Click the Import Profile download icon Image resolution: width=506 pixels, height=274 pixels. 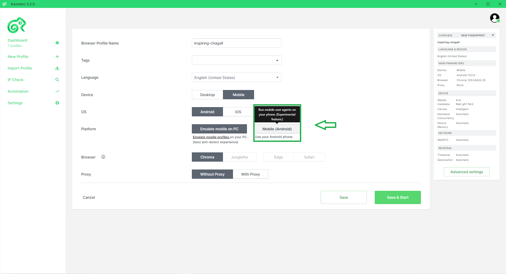point(57,68)
